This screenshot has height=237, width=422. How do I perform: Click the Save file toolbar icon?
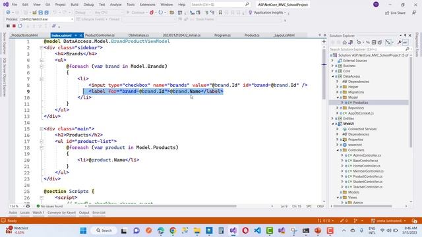[41, 13]
